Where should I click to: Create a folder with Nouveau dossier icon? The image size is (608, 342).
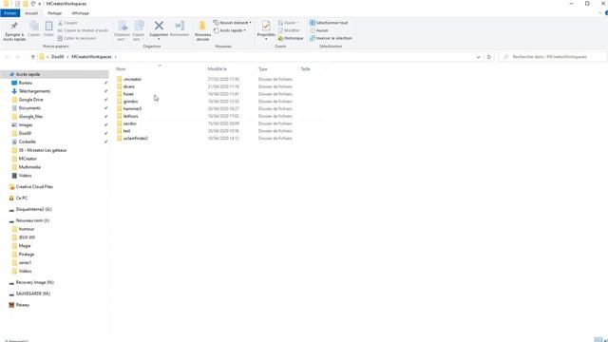click(x=202, y=26)
